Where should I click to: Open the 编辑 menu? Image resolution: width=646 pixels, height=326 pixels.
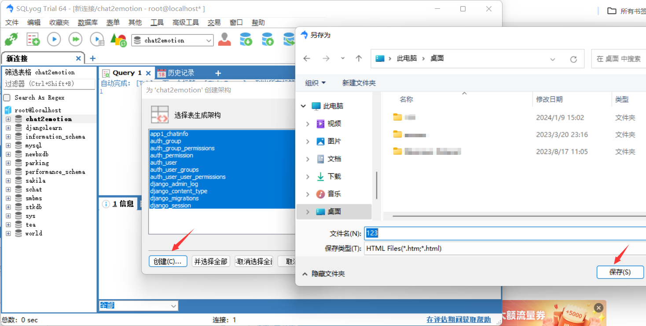pyautogui.click(x=34, y=22)
